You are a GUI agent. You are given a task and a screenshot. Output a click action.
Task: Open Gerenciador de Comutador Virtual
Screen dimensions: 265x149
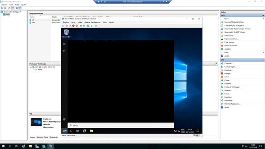coord(238,29)
